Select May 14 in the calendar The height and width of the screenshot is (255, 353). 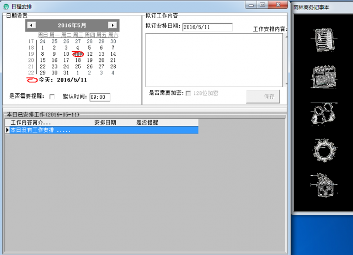click(x=113, y=54)
